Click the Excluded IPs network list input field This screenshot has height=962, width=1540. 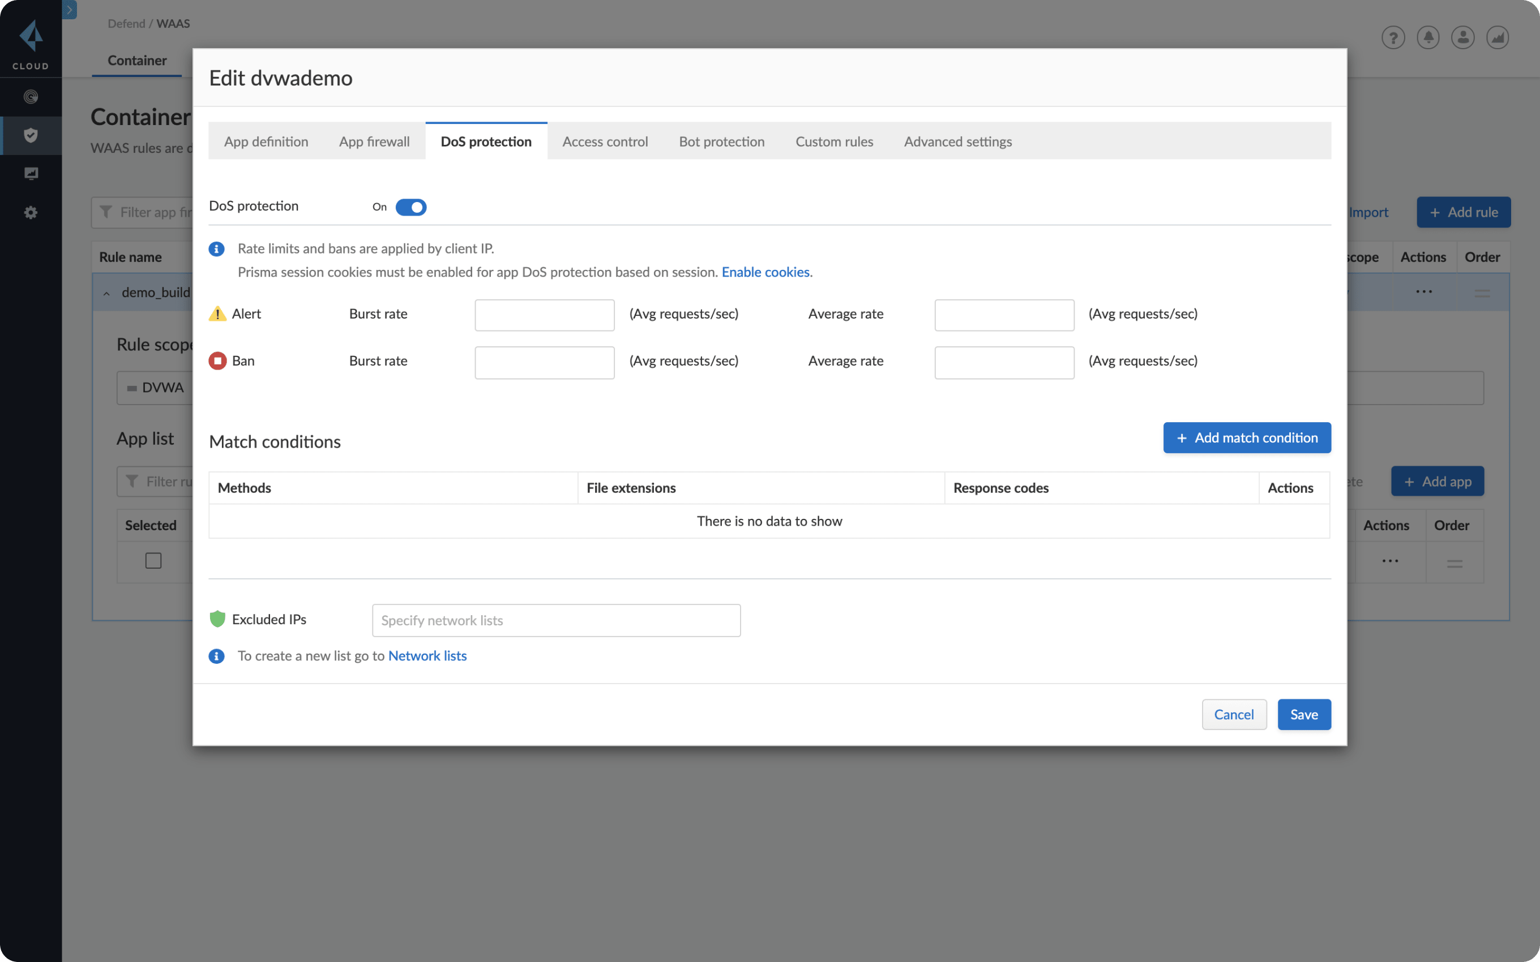tap(555, 620)
